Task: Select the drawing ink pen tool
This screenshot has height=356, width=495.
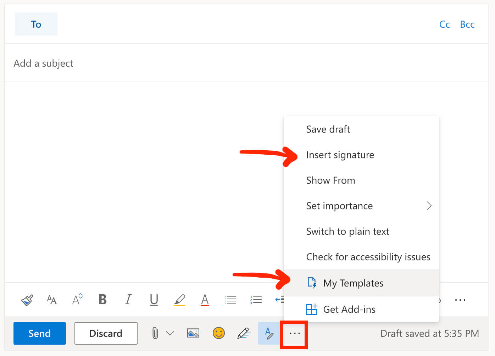Action: click(x=244, y=333)
